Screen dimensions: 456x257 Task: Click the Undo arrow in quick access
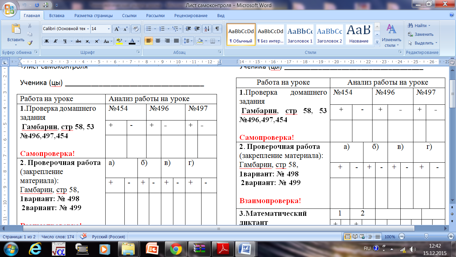24,5
